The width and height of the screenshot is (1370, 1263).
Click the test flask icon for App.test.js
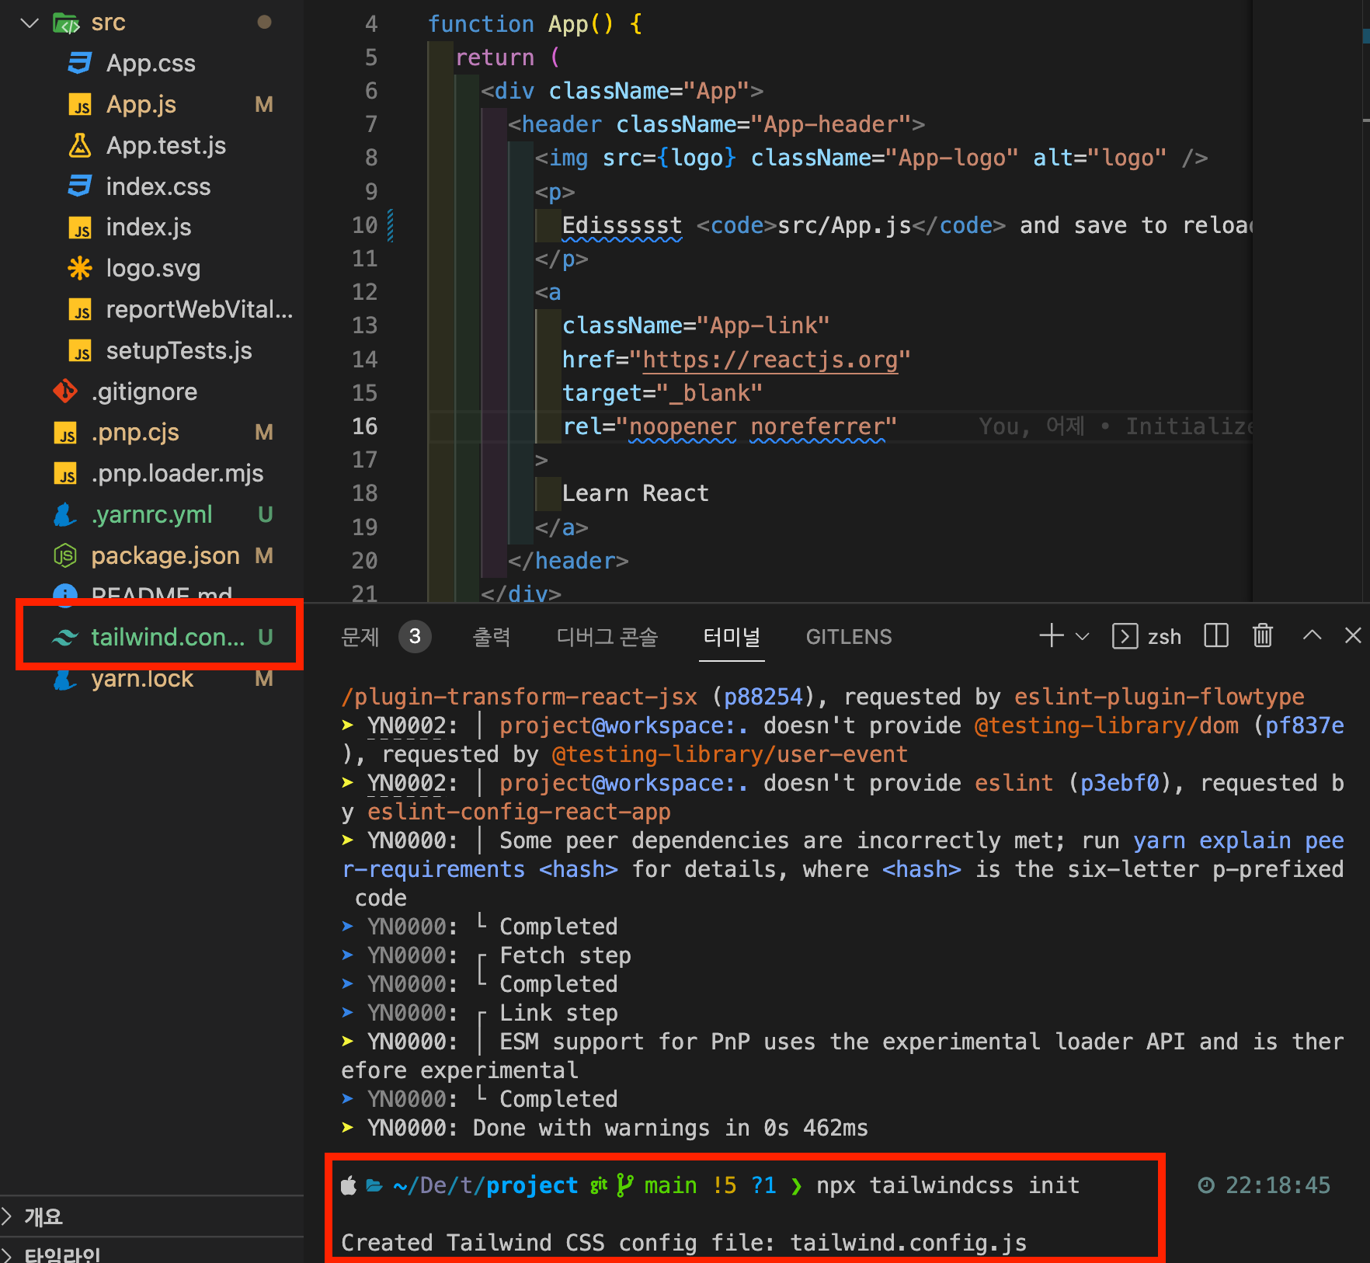pyautogui.click(x=80, y=145)
